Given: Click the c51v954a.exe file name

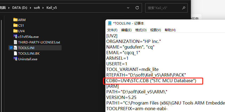Looking at the screenshot, I should (28, 37).
